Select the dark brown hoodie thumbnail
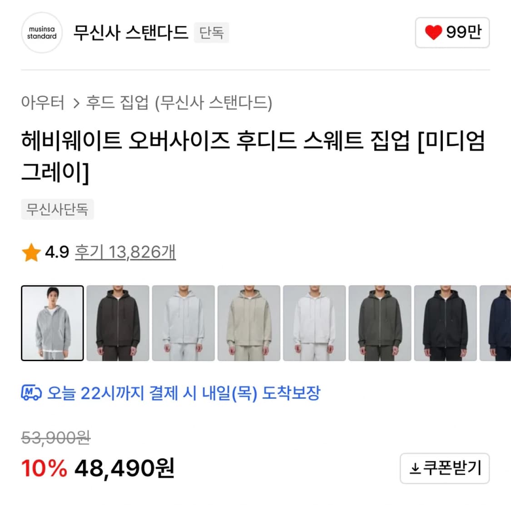511x505 pixels. point(117,323)
